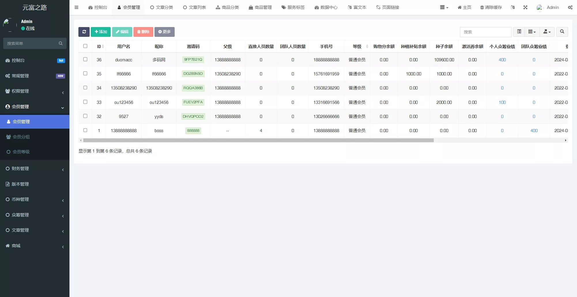The image size is (577, 297).
Task: Tick the checkbox for the boss row
Action: coord(85,130)
